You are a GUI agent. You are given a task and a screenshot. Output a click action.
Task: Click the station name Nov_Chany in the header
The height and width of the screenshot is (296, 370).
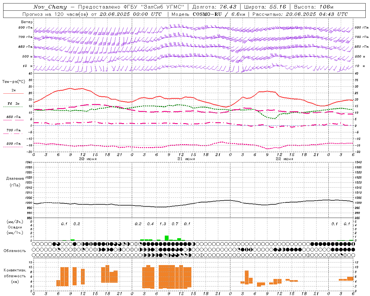(50, 7)
